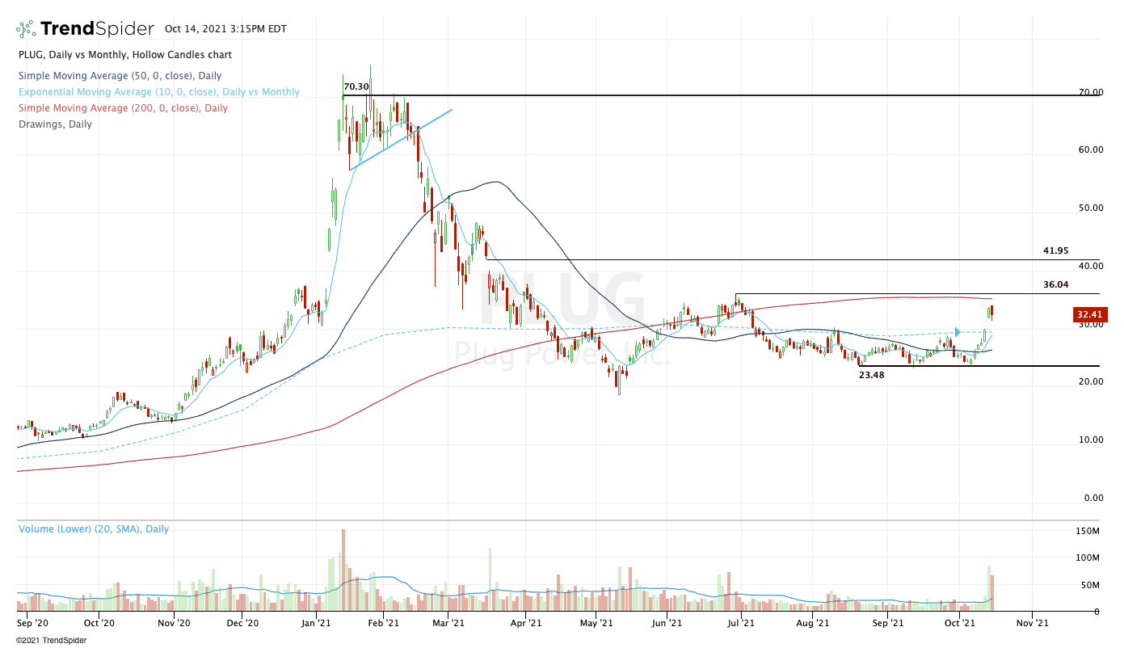Click the red 32.41 current price tag
1124x648 pixels.
pyautogui.click(x=1090, y=314)
